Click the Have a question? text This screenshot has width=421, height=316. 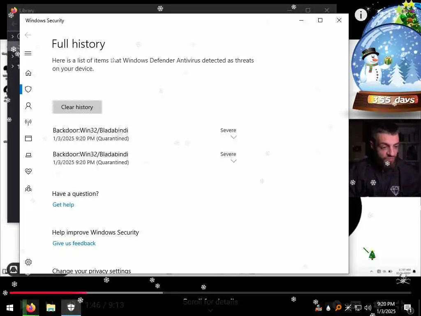75,194
